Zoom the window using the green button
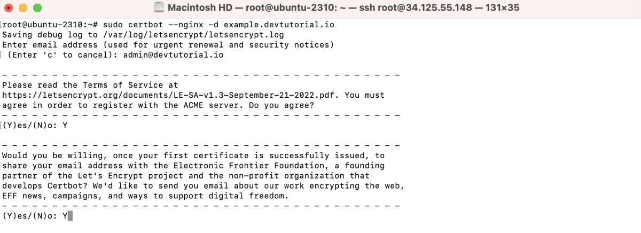The height and width of the screenshot is (233, 641). 37,8
